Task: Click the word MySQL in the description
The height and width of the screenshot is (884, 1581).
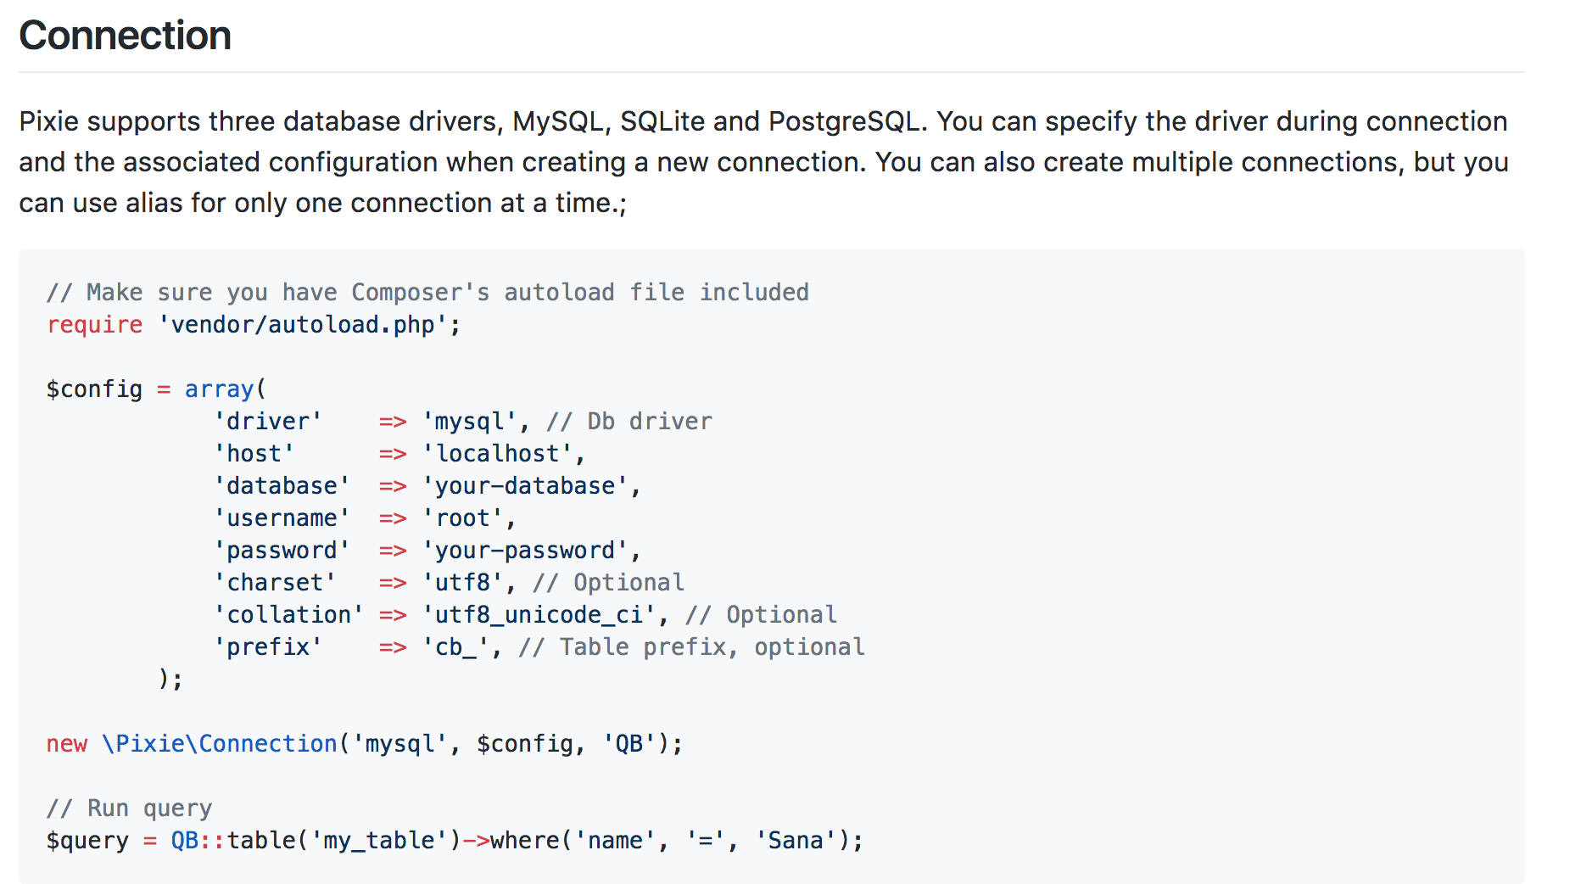Action: pos(558,121)
